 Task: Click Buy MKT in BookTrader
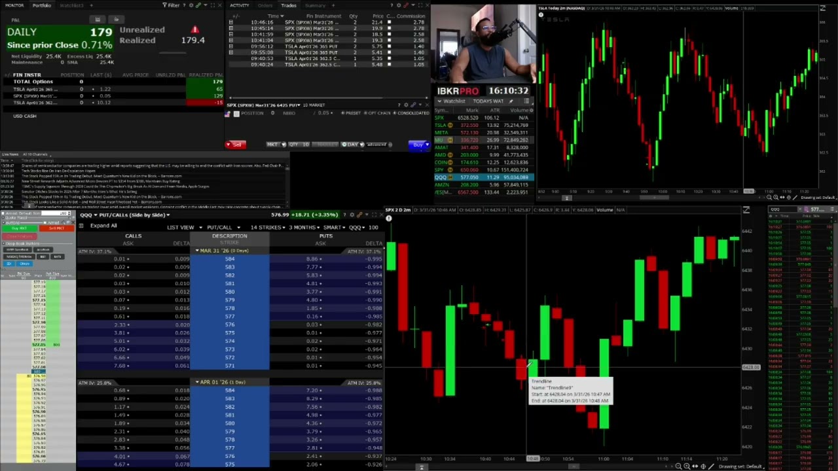pyautogui.click(x=20, y=228)
